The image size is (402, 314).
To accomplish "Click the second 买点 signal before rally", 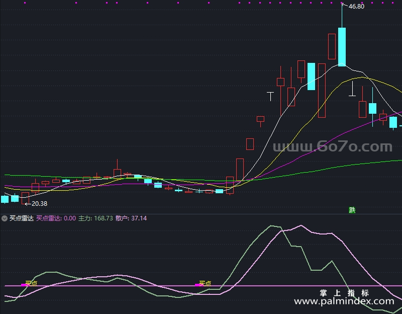I will point(205,283).
